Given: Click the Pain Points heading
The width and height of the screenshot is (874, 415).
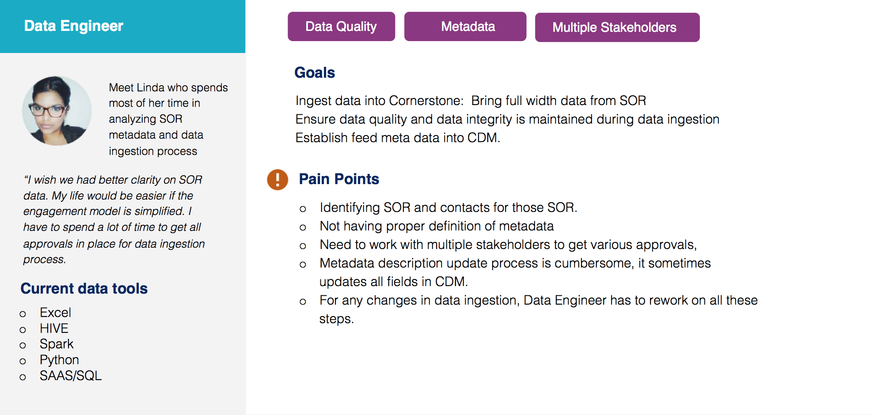Looking at the screenshot, I should pyautogui.click(x=339, y=179).
